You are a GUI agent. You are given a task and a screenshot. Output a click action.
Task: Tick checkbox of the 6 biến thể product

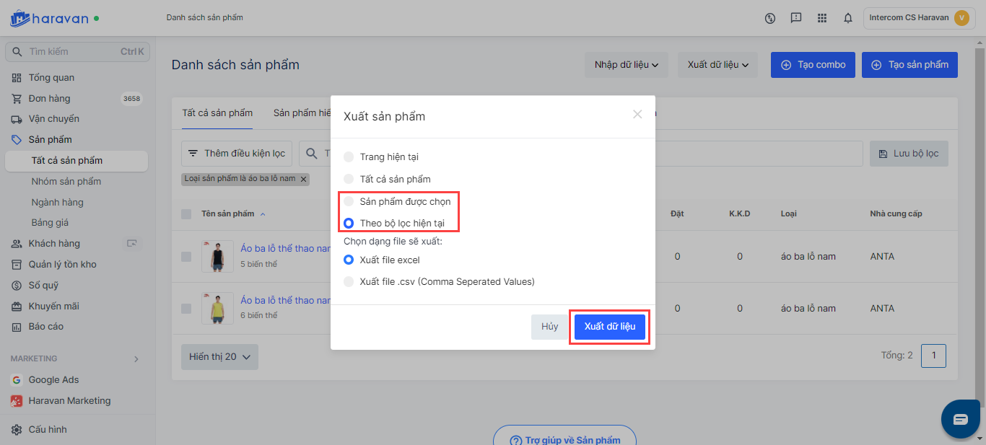coord(186,309)
